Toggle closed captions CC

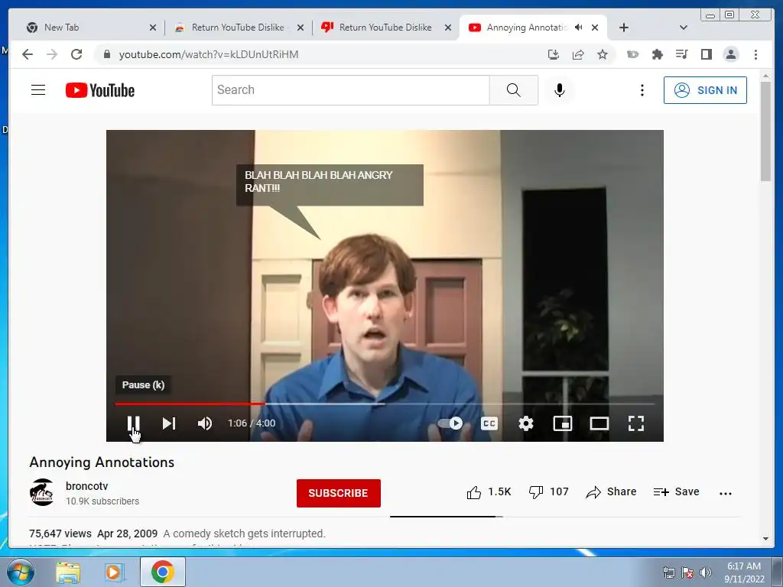tap(489, 423)
